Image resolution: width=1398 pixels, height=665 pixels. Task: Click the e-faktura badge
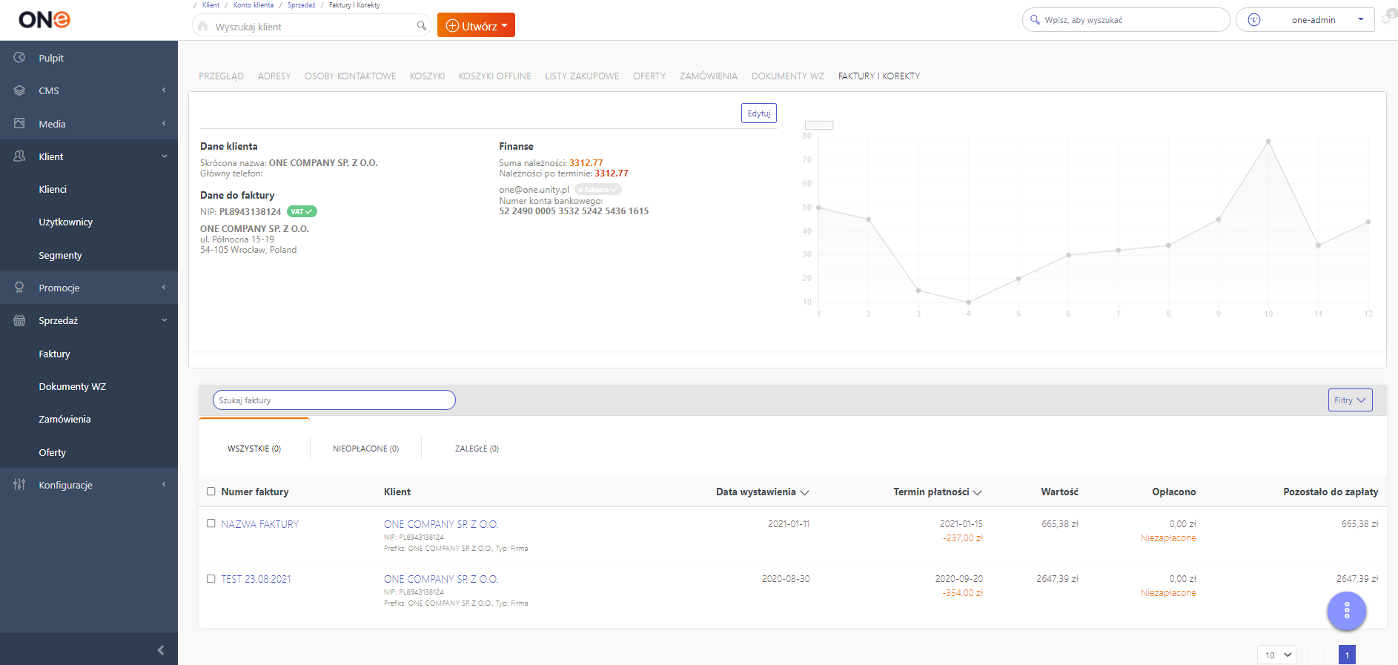(x=597, y=190)
